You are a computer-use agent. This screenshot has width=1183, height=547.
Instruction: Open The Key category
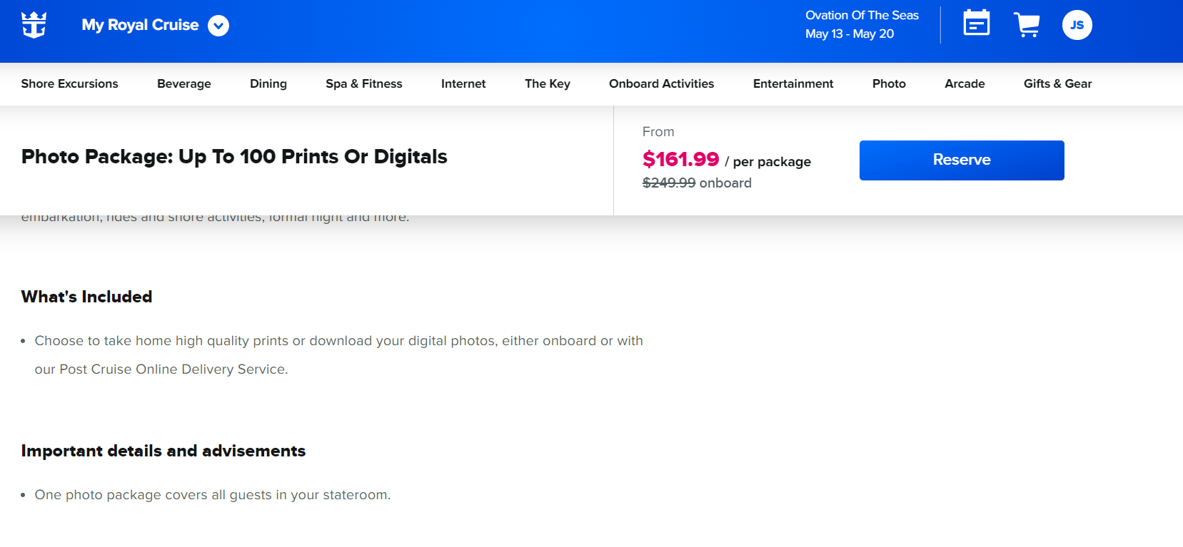[x=548, y=83]
